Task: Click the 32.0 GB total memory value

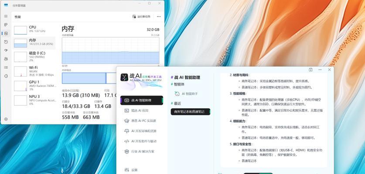Action: [x=153, y=30]
